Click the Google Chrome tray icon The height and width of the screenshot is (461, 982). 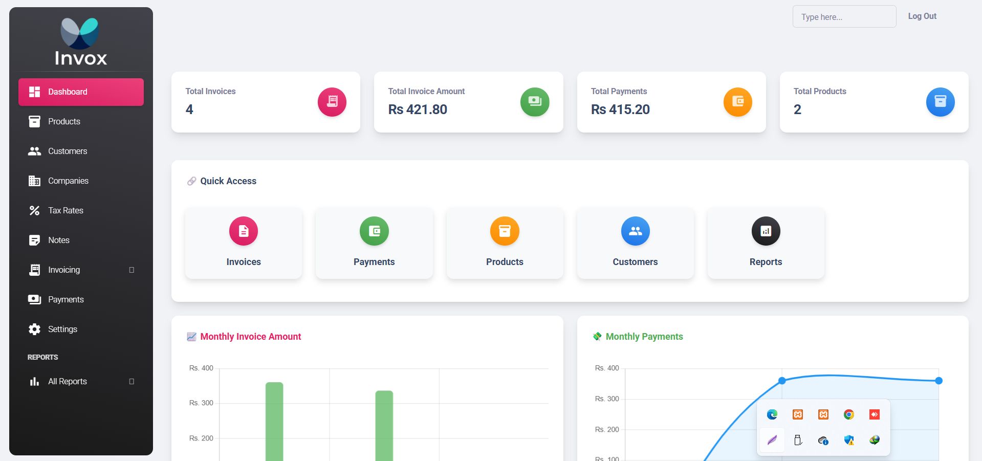849,414
